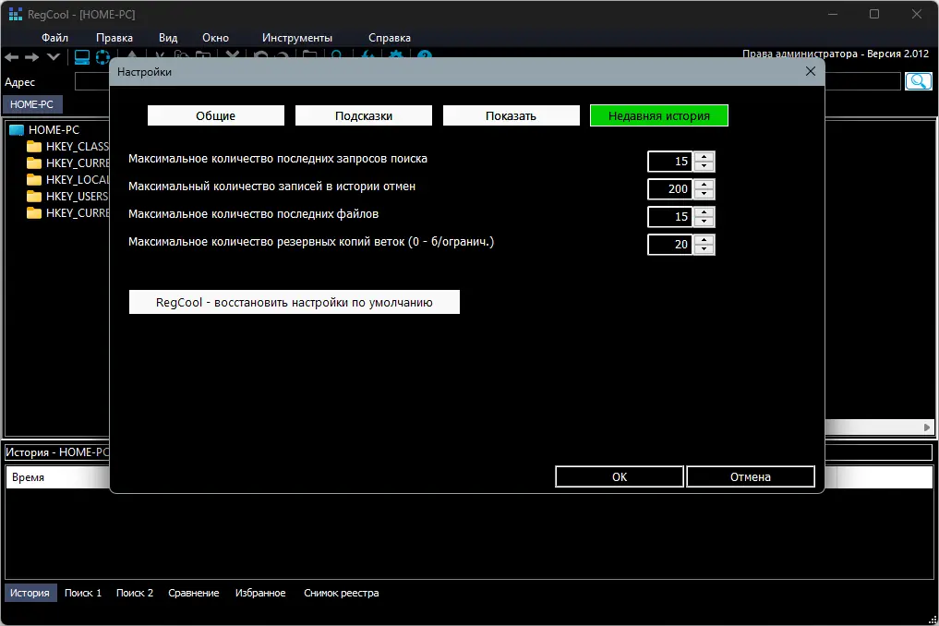
Task: Switch to the Подсказки settings tab
Action: [364, 115]
